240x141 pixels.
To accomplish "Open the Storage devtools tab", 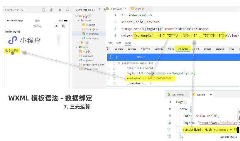I will coord(220,49).
